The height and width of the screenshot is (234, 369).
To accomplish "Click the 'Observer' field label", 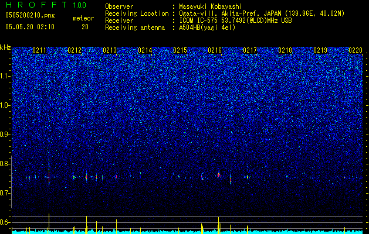I will (x=119, y=6).
